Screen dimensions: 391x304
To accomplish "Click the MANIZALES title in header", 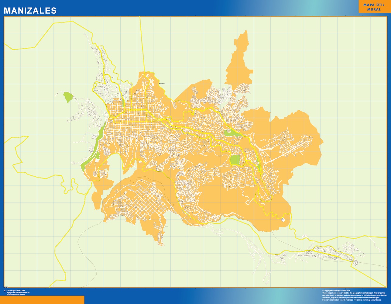I will [x=30, y=11].
